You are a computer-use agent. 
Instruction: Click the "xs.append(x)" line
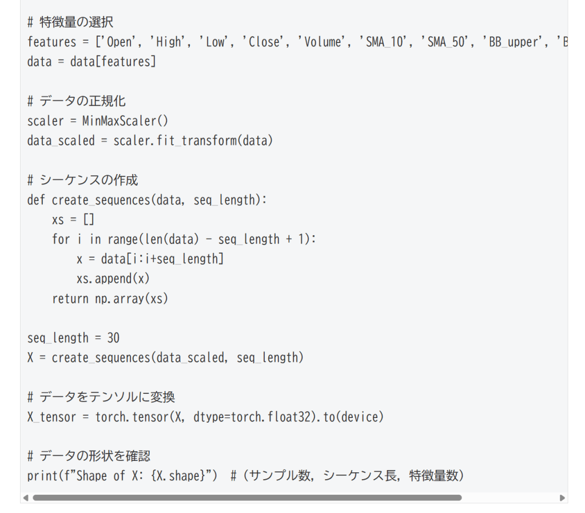pyautogui.click(x=113, y=279)
